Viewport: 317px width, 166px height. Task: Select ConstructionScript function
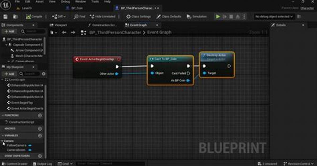tap(22, 122)
